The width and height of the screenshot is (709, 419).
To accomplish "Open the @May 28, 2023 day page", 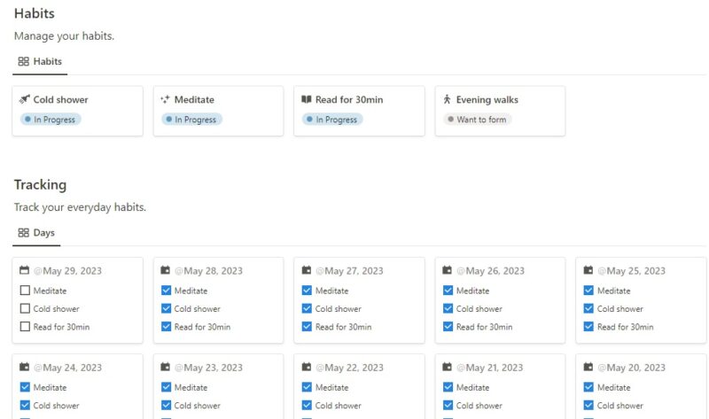I will (208, 271).
